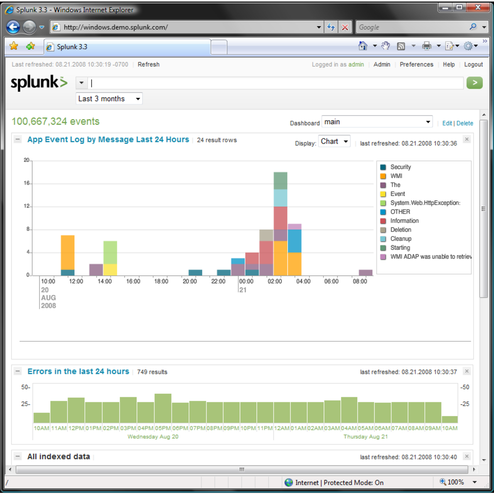The height and width of the screenshot is (494, 494).
Task: Select the Admin menu item
Action: click(382, 64)
